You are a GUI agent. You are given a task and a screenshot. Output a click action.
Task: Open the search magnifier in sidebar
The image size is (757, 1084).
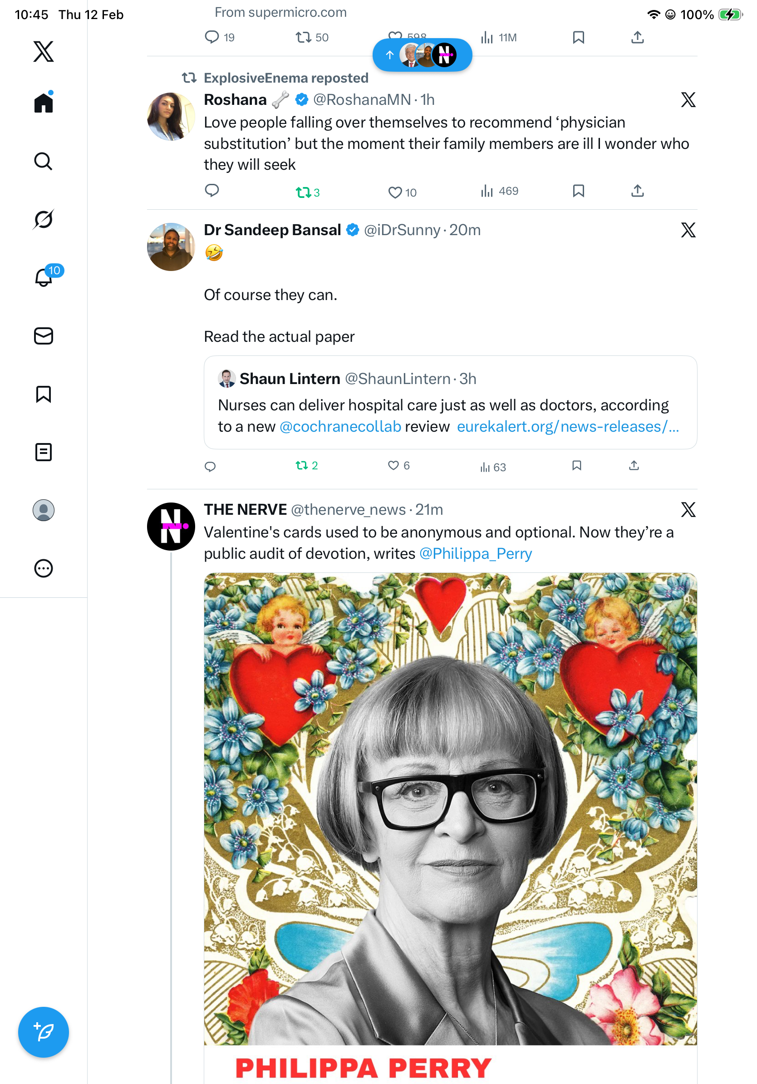[44, 161]
